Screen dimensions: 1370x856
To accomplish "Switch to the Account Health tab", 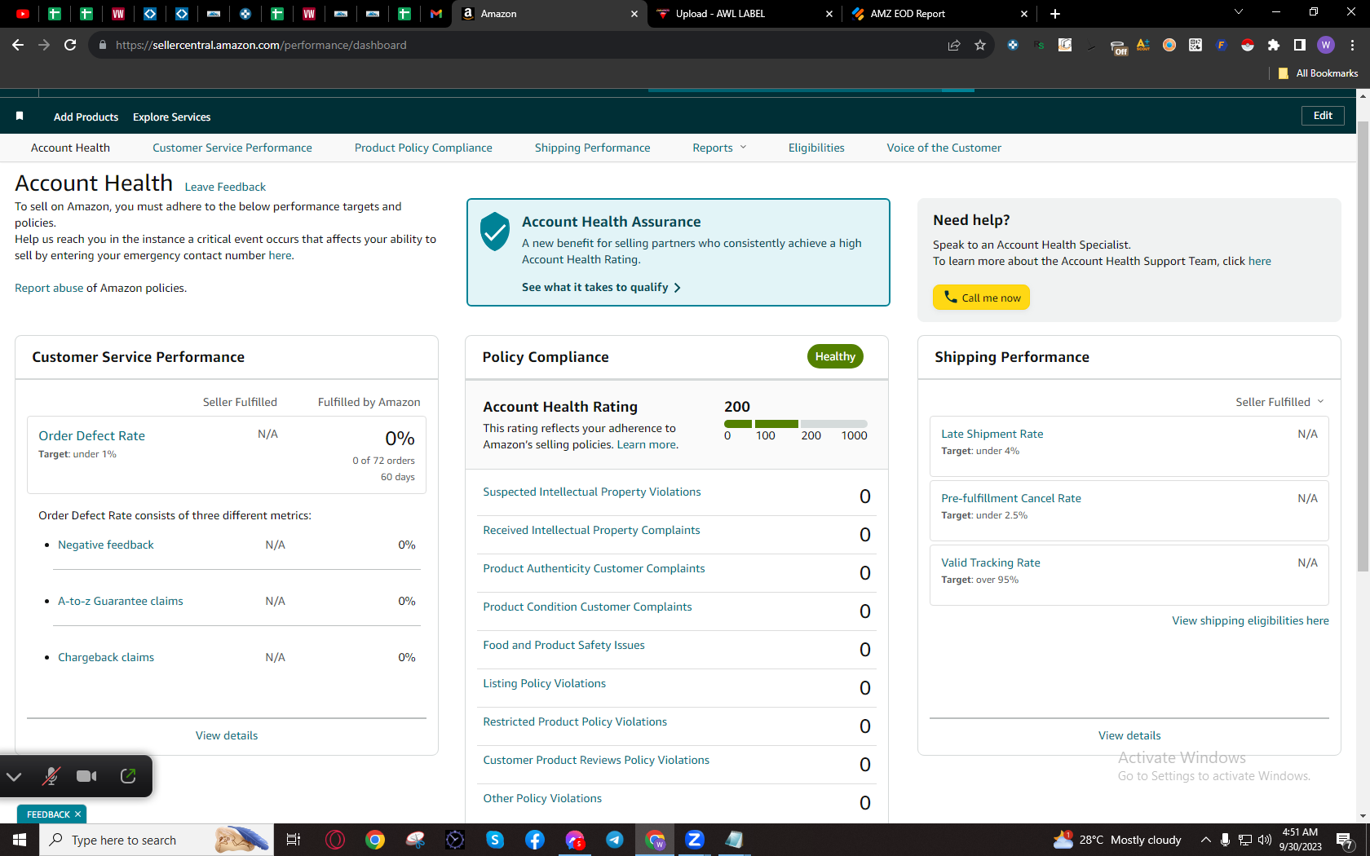I will point(70,148).
